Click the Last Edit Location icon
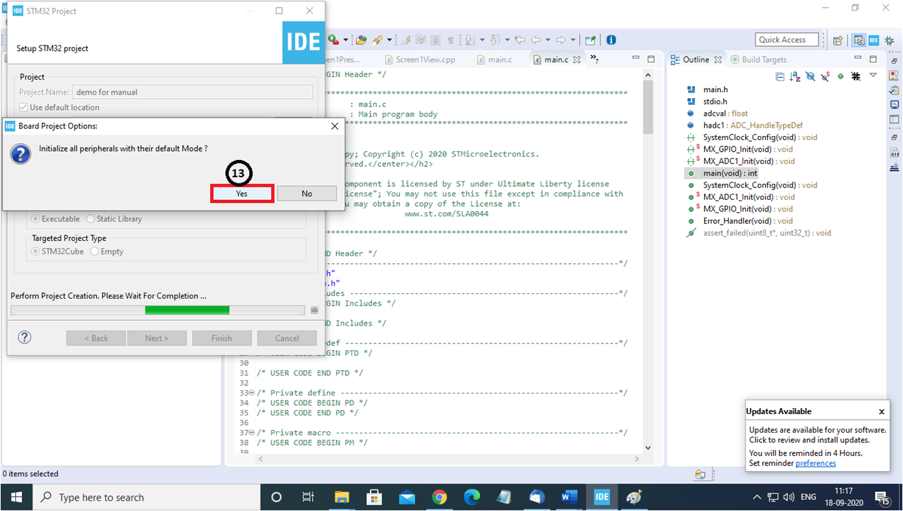Screen dimensions: 903x511 click(x=519, y=40)
